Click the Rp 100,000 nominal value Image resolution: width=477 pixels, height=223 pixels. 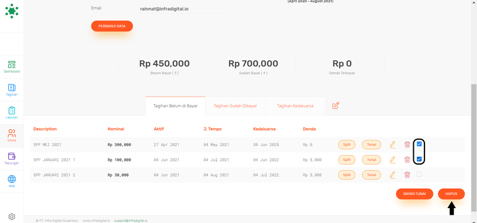click(x=119, y=160)
